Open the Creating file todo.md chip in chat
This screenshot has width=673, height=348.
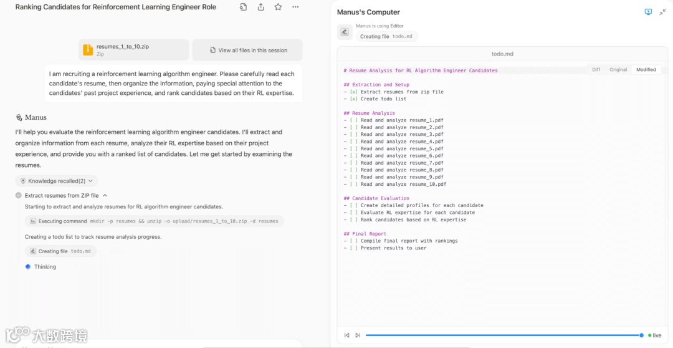[x=60, y=251]
